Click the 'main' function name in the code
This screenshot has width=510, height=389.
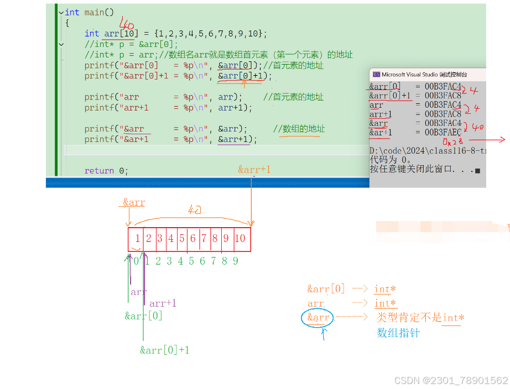tap(94, 12)
